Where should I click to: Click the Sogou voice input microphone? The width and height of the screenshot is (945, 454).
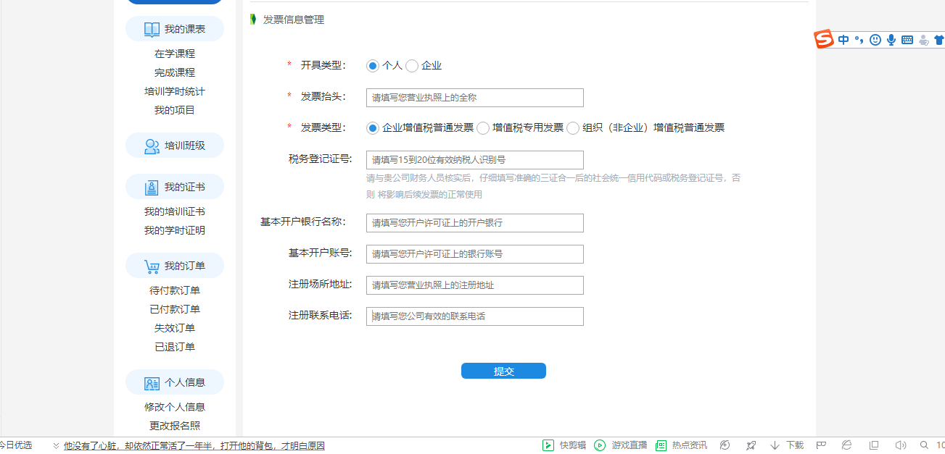point(891,41)
